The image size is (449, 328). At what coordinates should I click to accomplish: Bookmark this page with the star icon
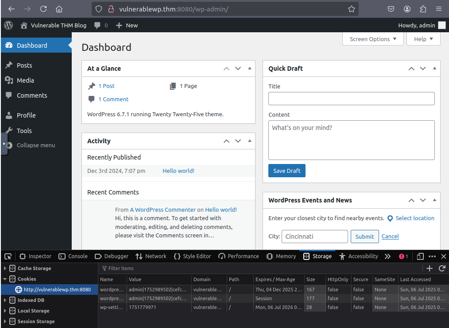point(351,9)
